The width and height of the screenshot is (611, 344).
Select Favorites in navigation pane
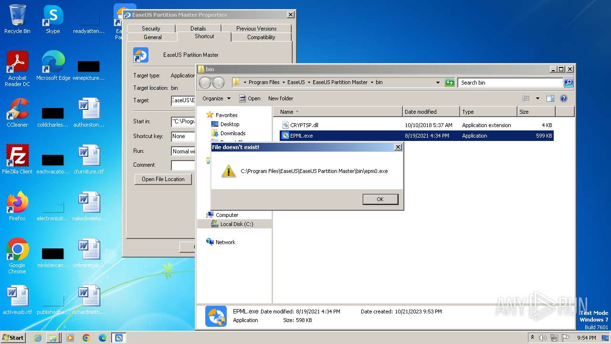[x=226, y=115]
